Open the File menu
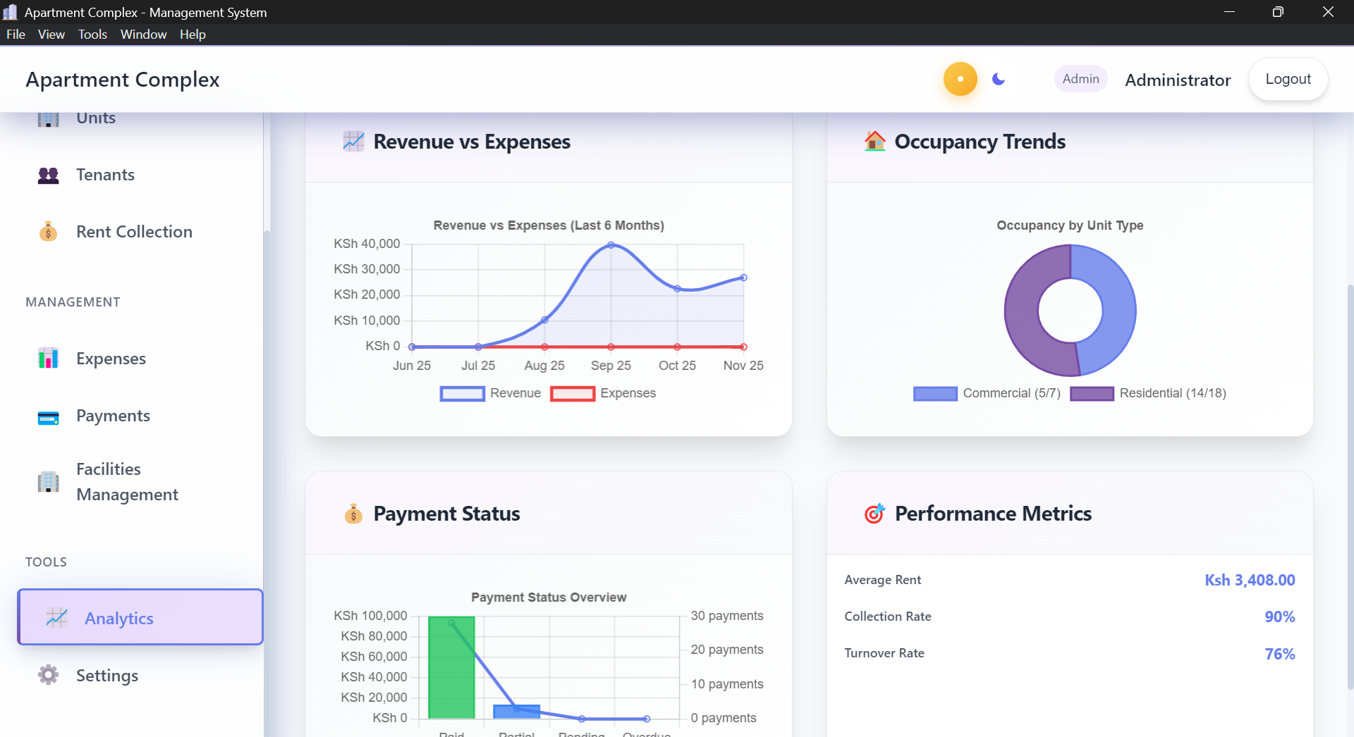Viewport: 1354px width, 737px height. (16, 34)
